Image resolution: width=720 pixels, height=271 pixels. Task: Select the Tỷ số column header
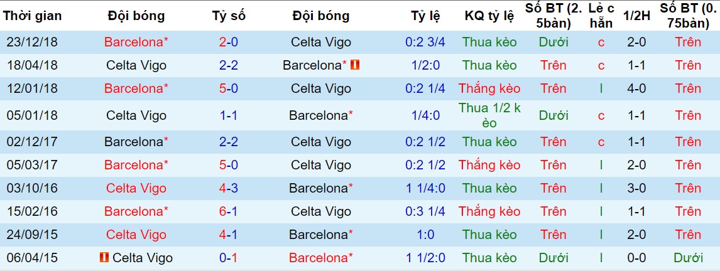click(x=229, y=16)
